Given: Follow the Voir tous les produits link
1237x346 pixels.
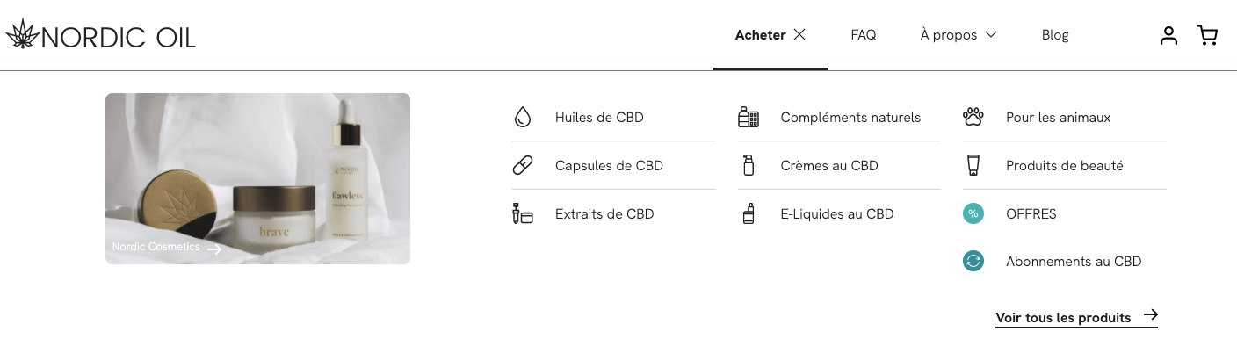Looking at the screenshot, I should [1076, 317].
